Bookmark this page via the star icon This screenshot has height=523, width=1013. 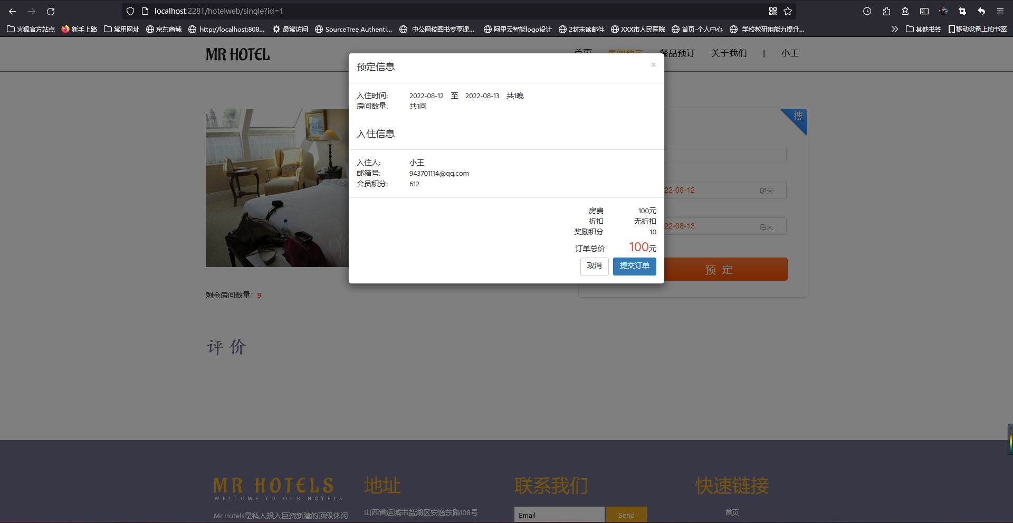point(788,11)
